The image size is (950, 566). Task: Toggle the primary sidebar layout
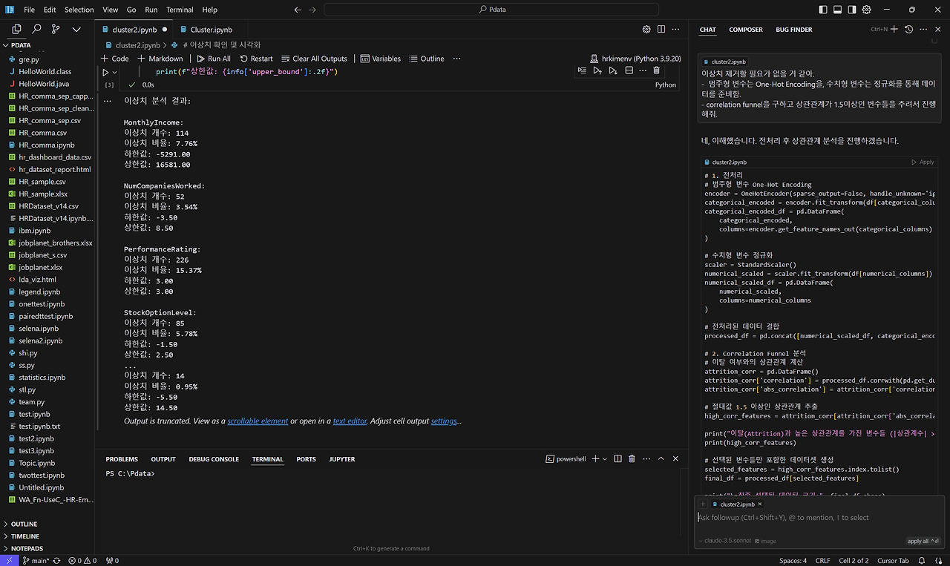pyautogui.click(x=822, y=10)
